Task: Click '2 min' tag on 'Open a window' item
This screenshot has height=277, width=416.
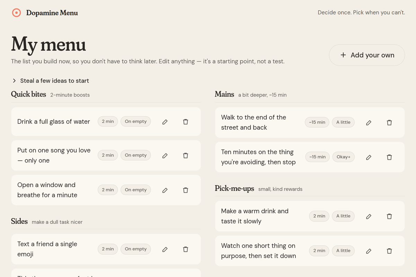Action: click(108, 190)
